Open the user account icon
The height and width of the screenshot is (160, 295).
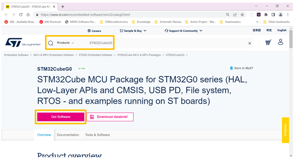pyautogui.click(x=281, y=42)
